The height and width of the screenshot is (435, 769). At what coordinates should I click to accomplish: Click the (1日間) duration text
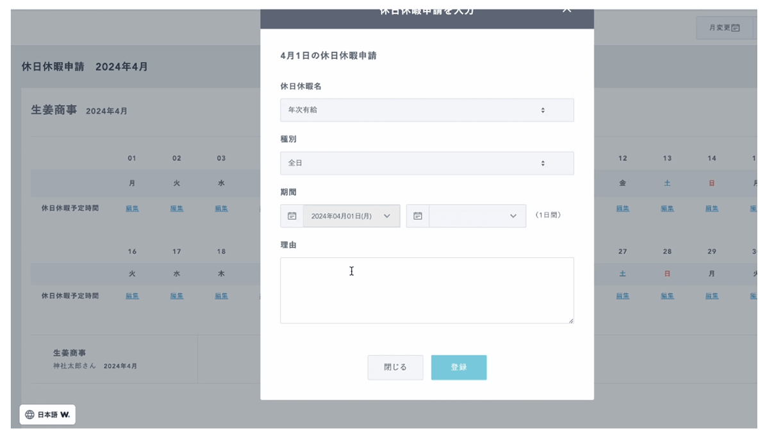pyautogui.click(x=548, y=216)
